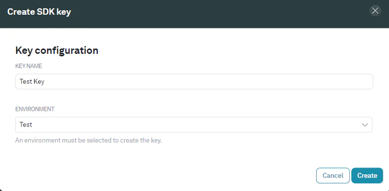
Task: Open the Environment dropdown
Action: [193, 125]
